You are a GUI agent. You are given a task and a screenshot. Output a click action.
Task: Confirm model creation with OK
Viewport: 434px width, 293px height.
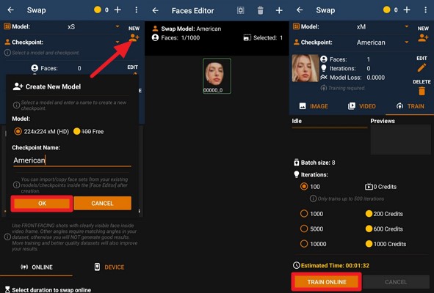coord(42,204)
